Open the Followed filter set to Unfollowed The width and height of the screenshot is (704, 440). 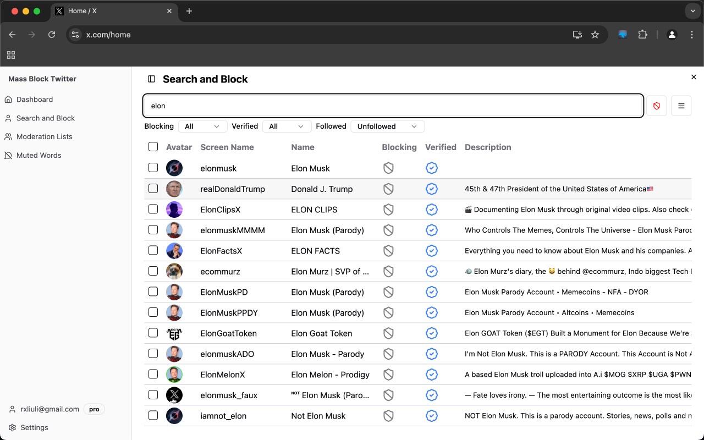pos(387,127)
